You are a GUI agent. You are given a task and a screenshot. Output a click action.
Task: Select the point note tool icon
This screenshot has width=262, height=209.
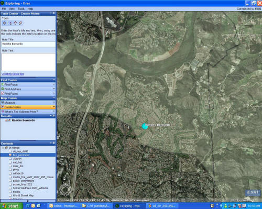10,23
